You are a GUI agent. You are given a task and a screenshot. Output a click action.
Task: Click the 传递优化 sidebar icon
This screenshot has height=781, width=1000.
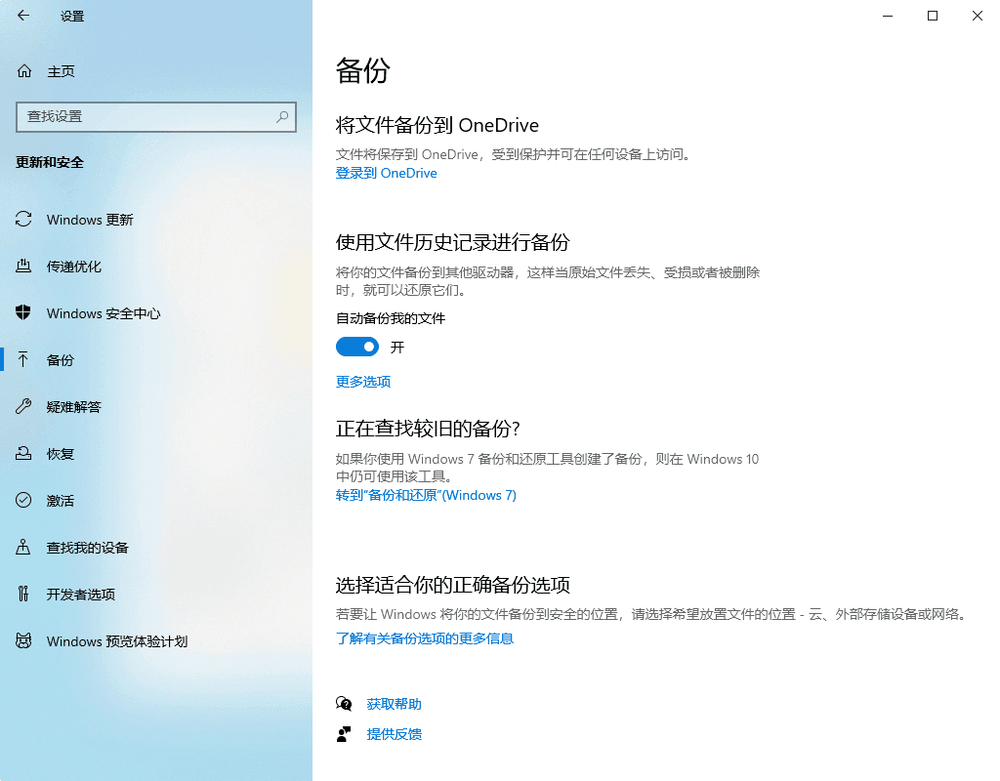click(23, 267)
